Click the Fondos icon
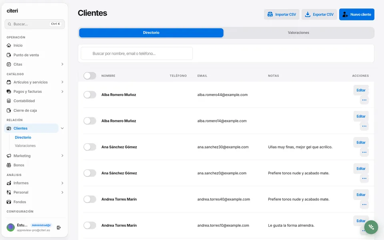Screen dimensions: 384x240 [9, 202]
